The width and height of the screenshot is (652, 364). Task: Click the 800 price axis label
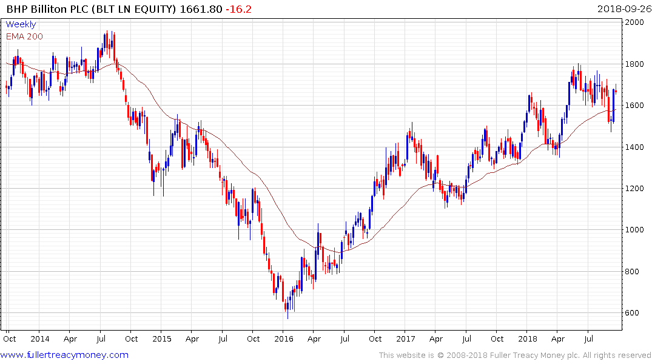coord(632,272)
